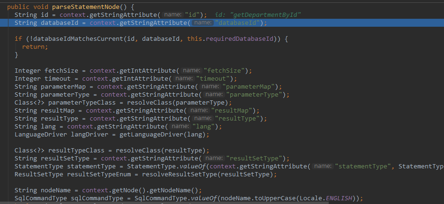Viewport: 444px width, 204px height.
Task: Click the public keyword in method signature
Action: tap(18, 7)
